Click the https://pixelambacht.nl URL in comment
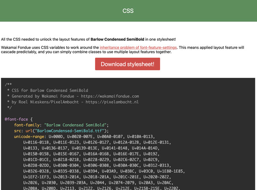The width and height of the screenshot is (257, 190). 112,102
